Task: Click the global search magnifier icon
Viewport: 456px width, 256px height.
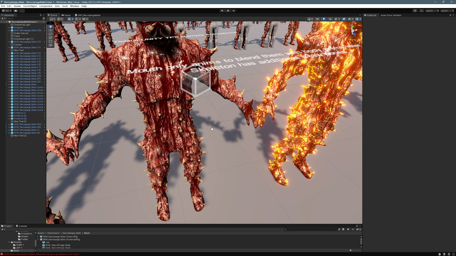Action: (x=421, y=11)
